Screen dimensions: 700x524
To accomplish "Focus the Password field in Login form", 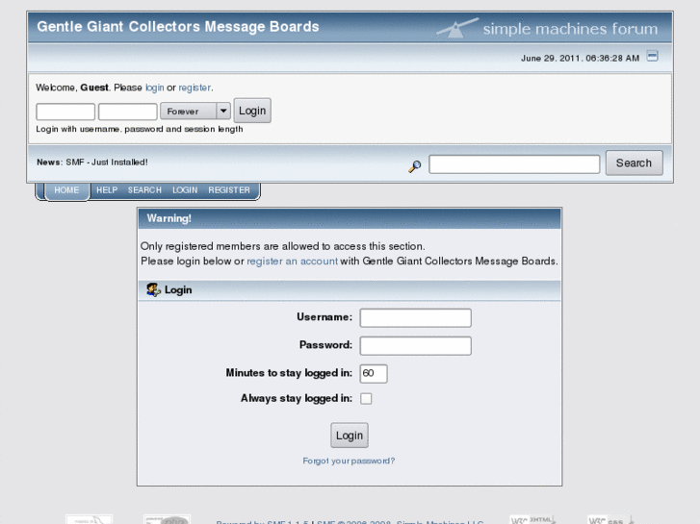I will 416,345.
